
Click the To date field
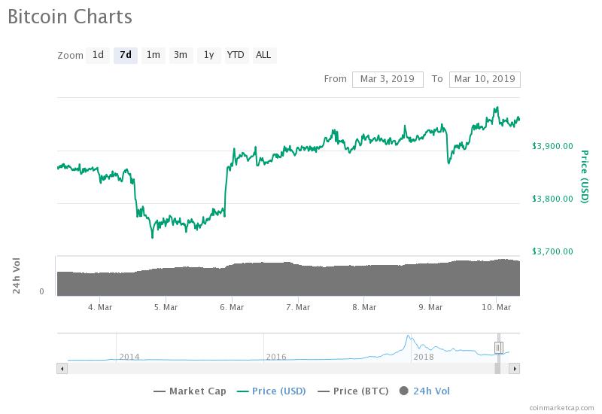coord(484,79)
